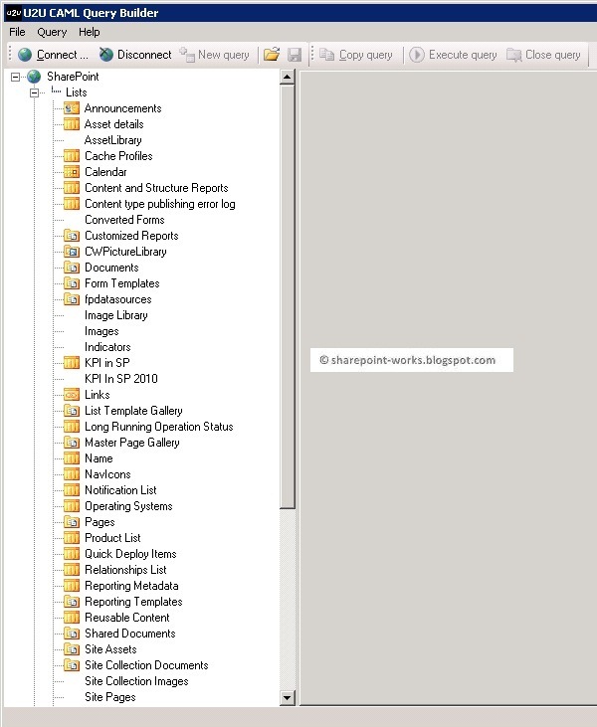This screenshot has width=597, height=727.
Task: Click the save floppy disk icon
Action: (295, 55)
